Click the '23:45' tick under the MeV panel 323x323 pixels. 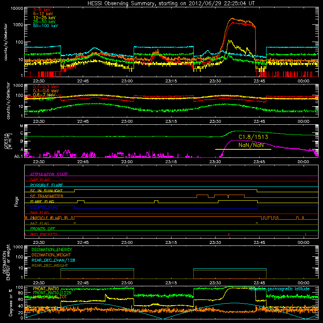[x=259, y=122]
